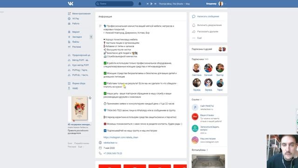Open subscriber Евгений's avatar
The height and width of the screenshot is (168, 298).
[208, 68]
